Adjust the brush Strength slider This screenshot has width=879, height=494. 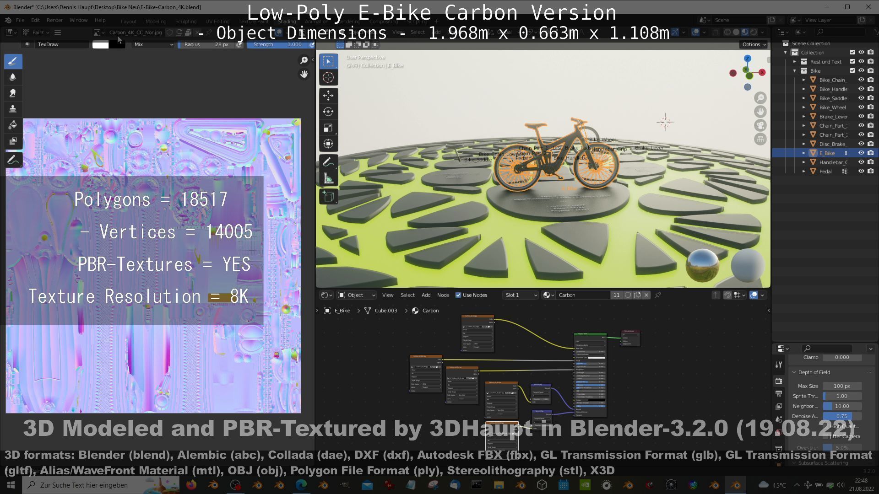[x=278, y=44]
